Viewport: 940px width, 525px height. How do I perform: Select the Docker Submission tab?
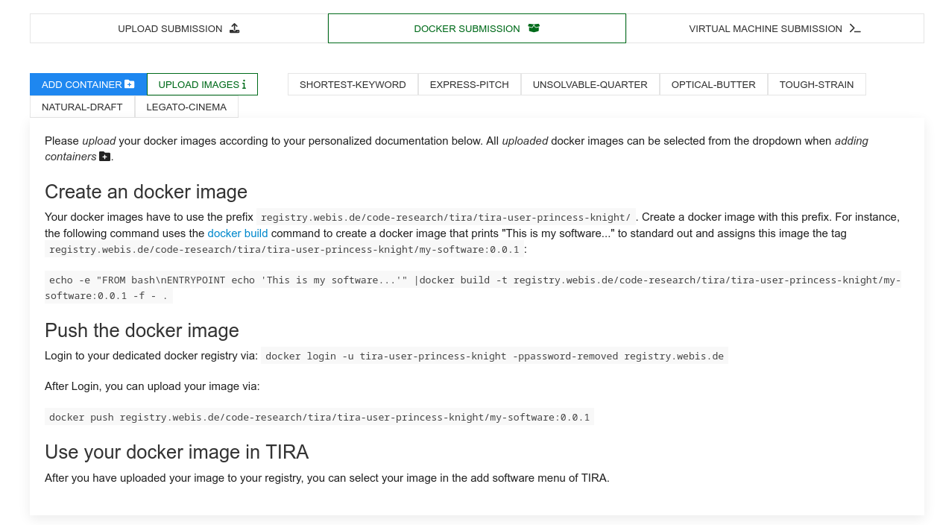[x=477, y=28]
